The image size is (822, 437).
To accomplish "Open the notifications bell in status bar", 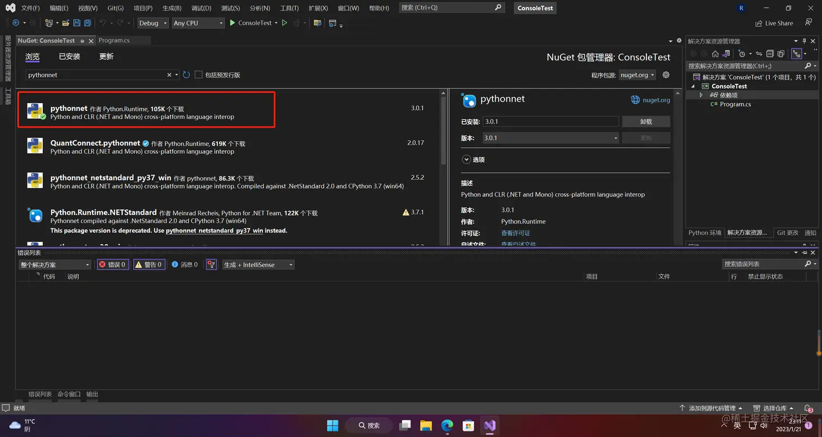I will click(x=808, y=408).
